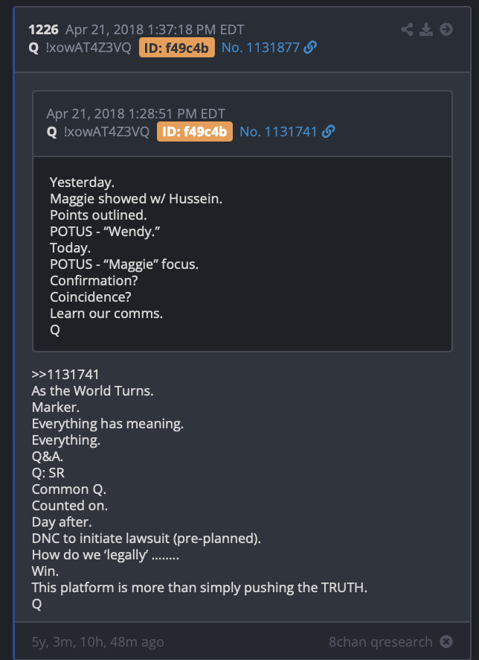Image resolution: width=479 pixels, height=660 pixels.
Task: Click the Q !xowAT4Z3VQ tripcode in header
Action: coord(80,48)
